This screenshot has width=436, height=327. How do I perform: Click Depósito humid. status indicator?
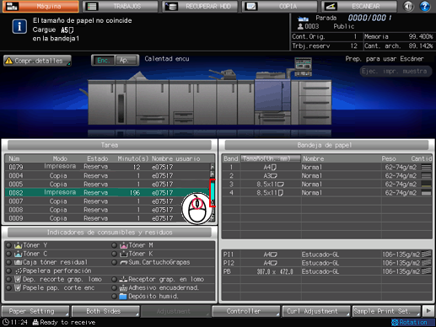(114, 297)
